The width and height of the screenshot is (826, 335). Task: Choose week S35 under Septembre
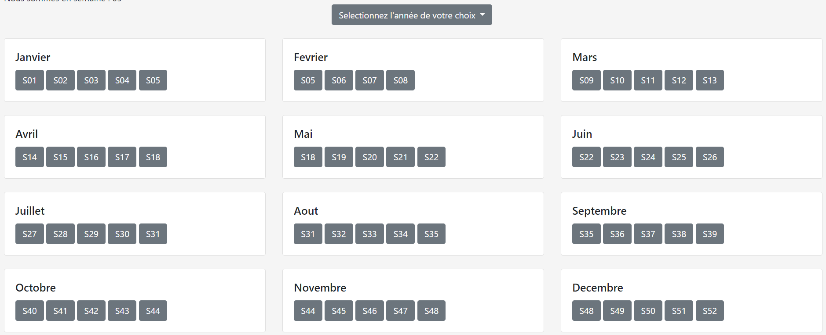586,234
